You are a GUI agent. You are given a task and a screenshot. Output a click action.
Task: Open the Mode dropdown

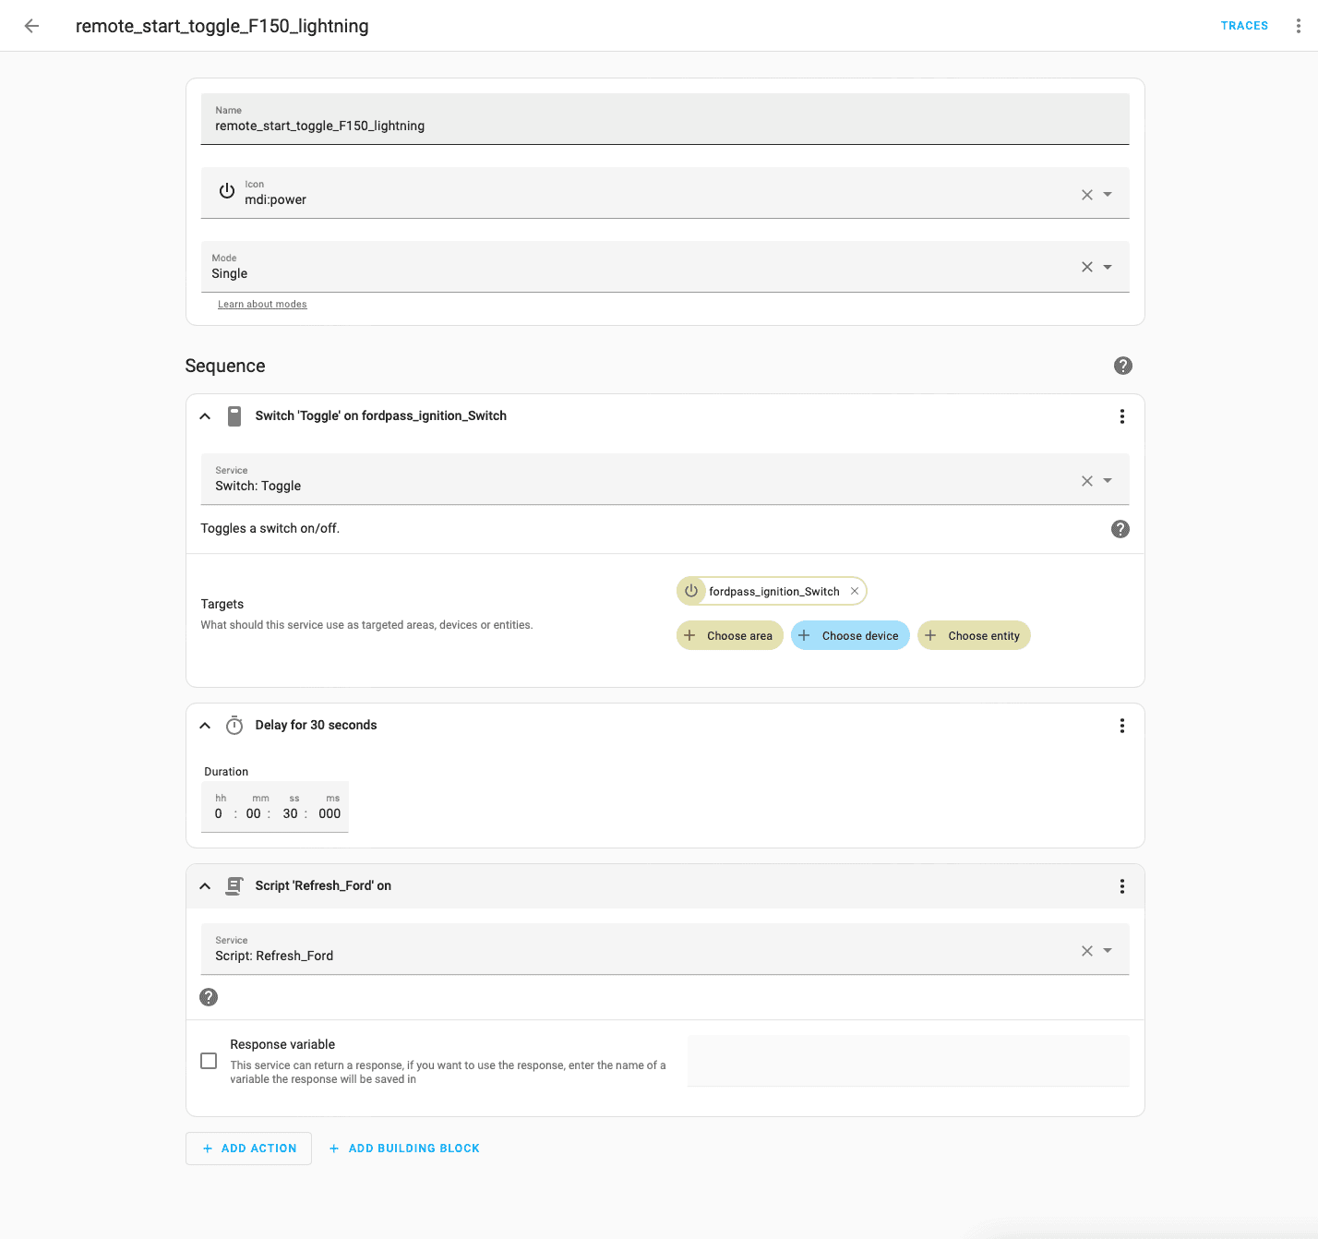pyautogui.click(x=1108, y=268)
